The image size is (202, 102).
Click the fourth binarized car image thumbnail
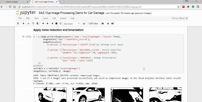pos(166,95)
